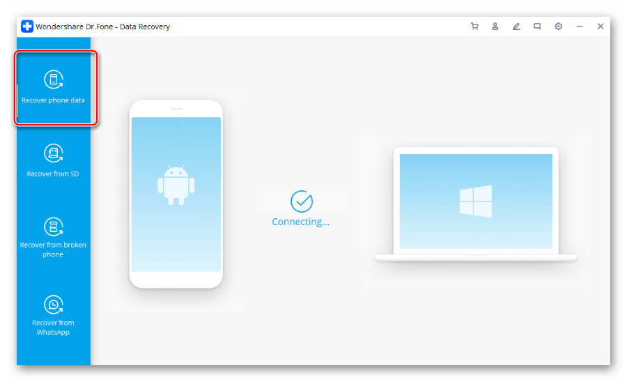Minimize the Dr.Fone window
The image size is (627, 382).
coord(580,26)
